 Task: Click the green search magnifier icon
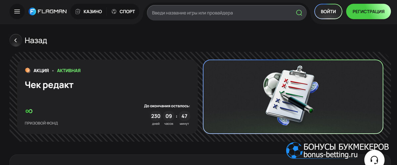click(x=299, y=13)
